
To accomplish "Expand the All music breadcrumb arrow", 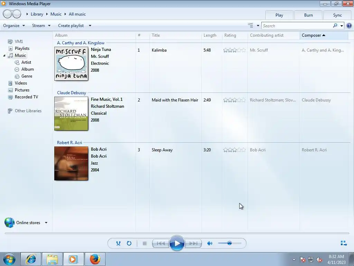I will (x=65, y=14).
